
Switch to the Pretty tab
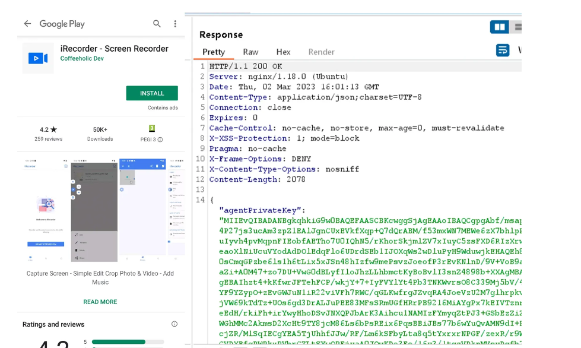click(214, 52)
